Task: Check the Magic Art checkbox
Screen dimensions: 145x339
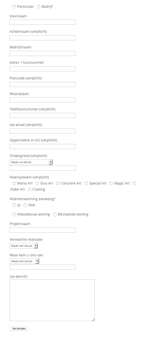Action: coord(111,183)
